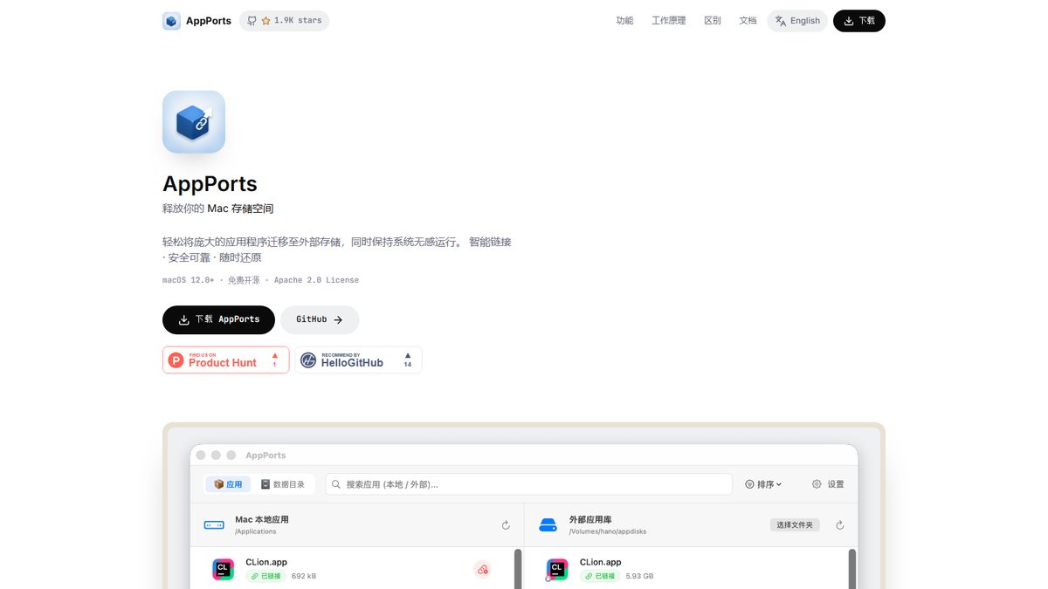This screenshot has height=589, width=1048.
Task: Open the GitHub 1.9K stars badge
Action: point(284,21)
